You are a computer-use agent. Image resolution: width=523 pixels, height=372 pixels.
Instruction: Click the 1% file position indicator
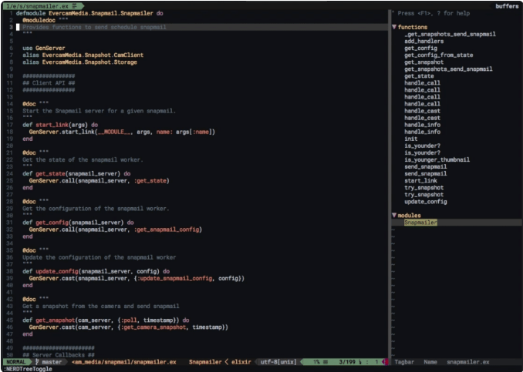click(316, 362)
